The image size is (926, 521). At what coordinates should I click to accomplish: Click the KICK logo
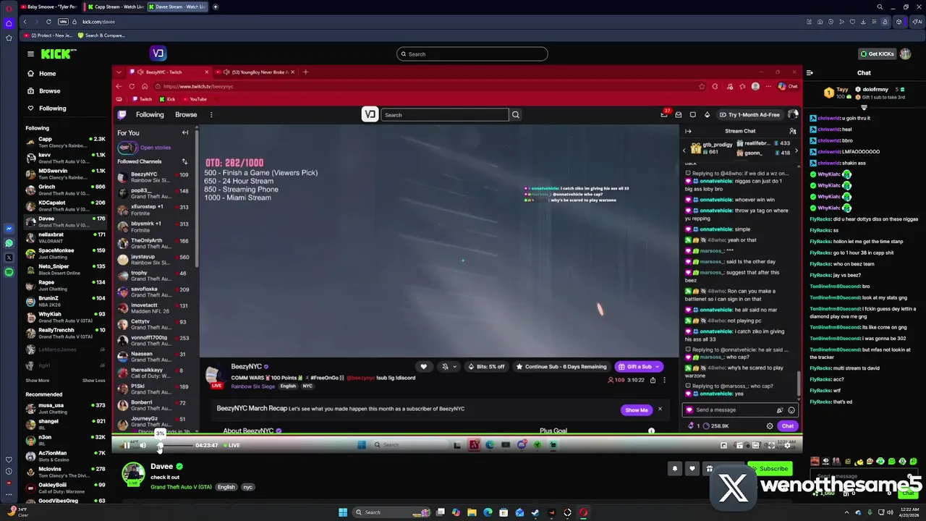59,54
